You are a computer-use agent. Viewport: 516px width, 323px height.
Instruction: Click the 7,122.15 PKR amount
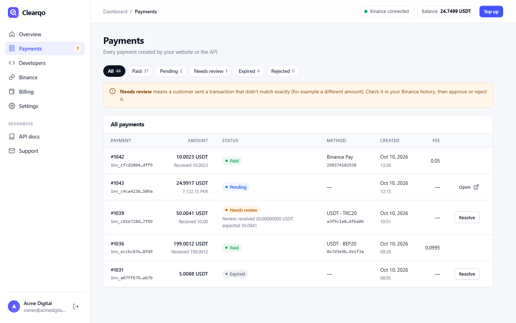pos(195,192)
